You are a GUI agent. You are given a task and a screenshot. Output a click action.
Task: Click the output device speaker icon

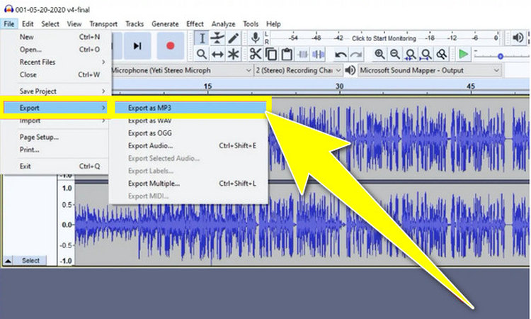point(350,70)
